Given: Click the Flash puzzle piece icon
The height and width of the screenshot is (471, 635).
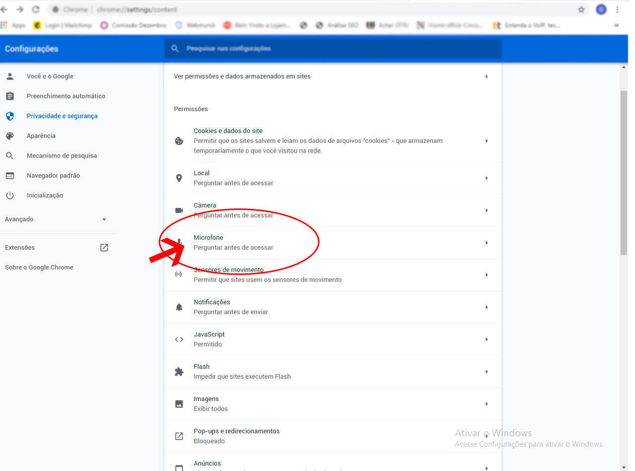Looking at the screenshot, I should point(179,372).
